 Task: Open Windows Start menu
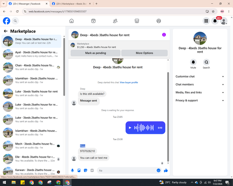tap(4, 182)
